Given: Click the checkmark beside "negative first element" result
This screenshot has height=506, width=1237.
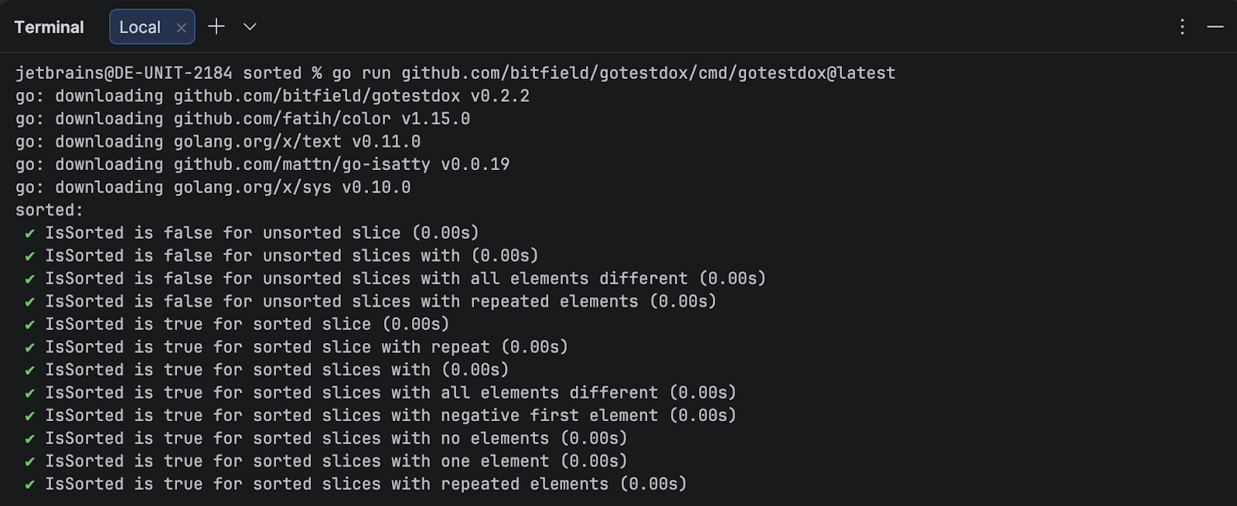Looking at the screenshot, I should pos(29,416).
